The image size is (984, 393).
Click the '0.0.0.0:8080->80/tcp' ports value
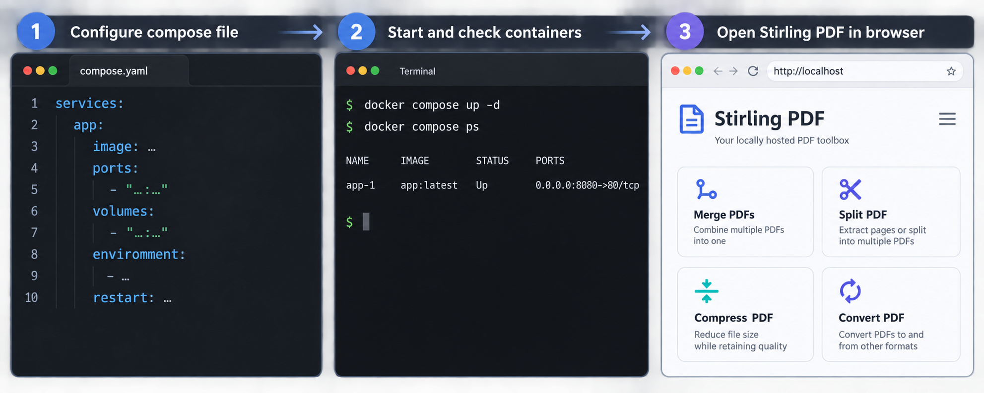click(x=587, y=185)
